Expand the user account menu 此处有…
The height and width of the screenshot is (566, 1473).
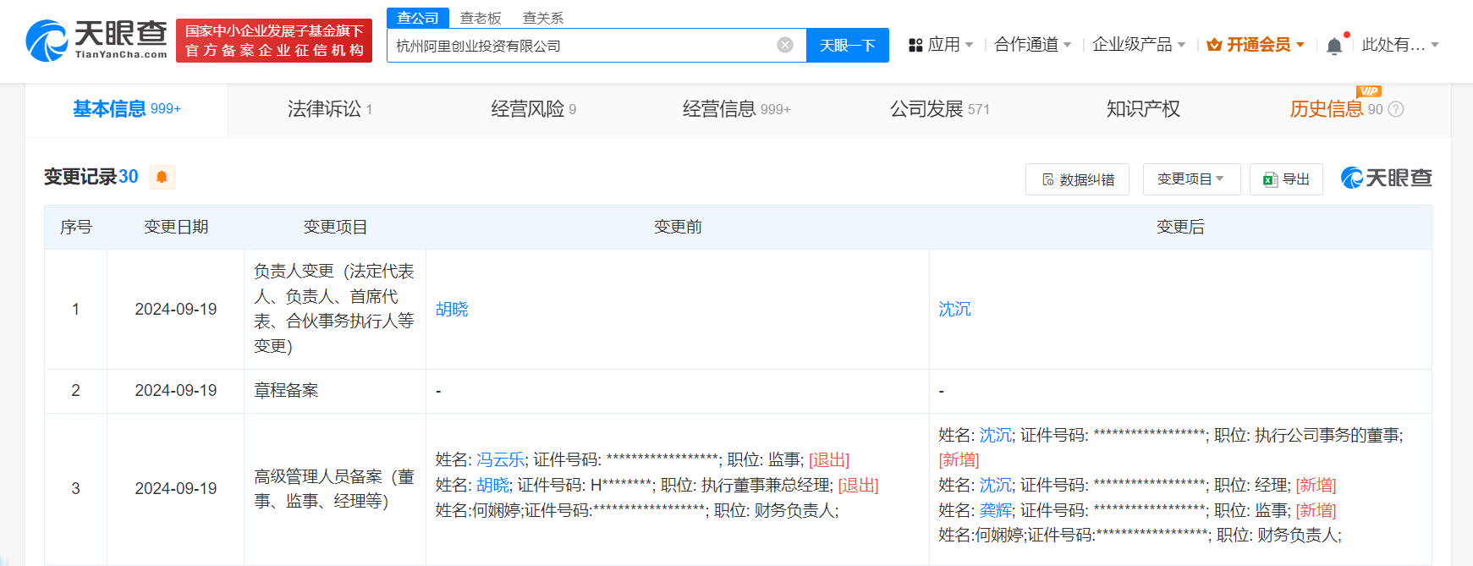pyautogui.click(x=1400, y=45)
